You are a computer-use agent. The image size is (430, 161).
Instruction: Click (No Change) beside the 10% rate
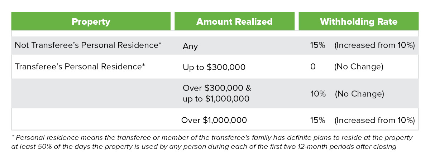(x=359, y=94)
